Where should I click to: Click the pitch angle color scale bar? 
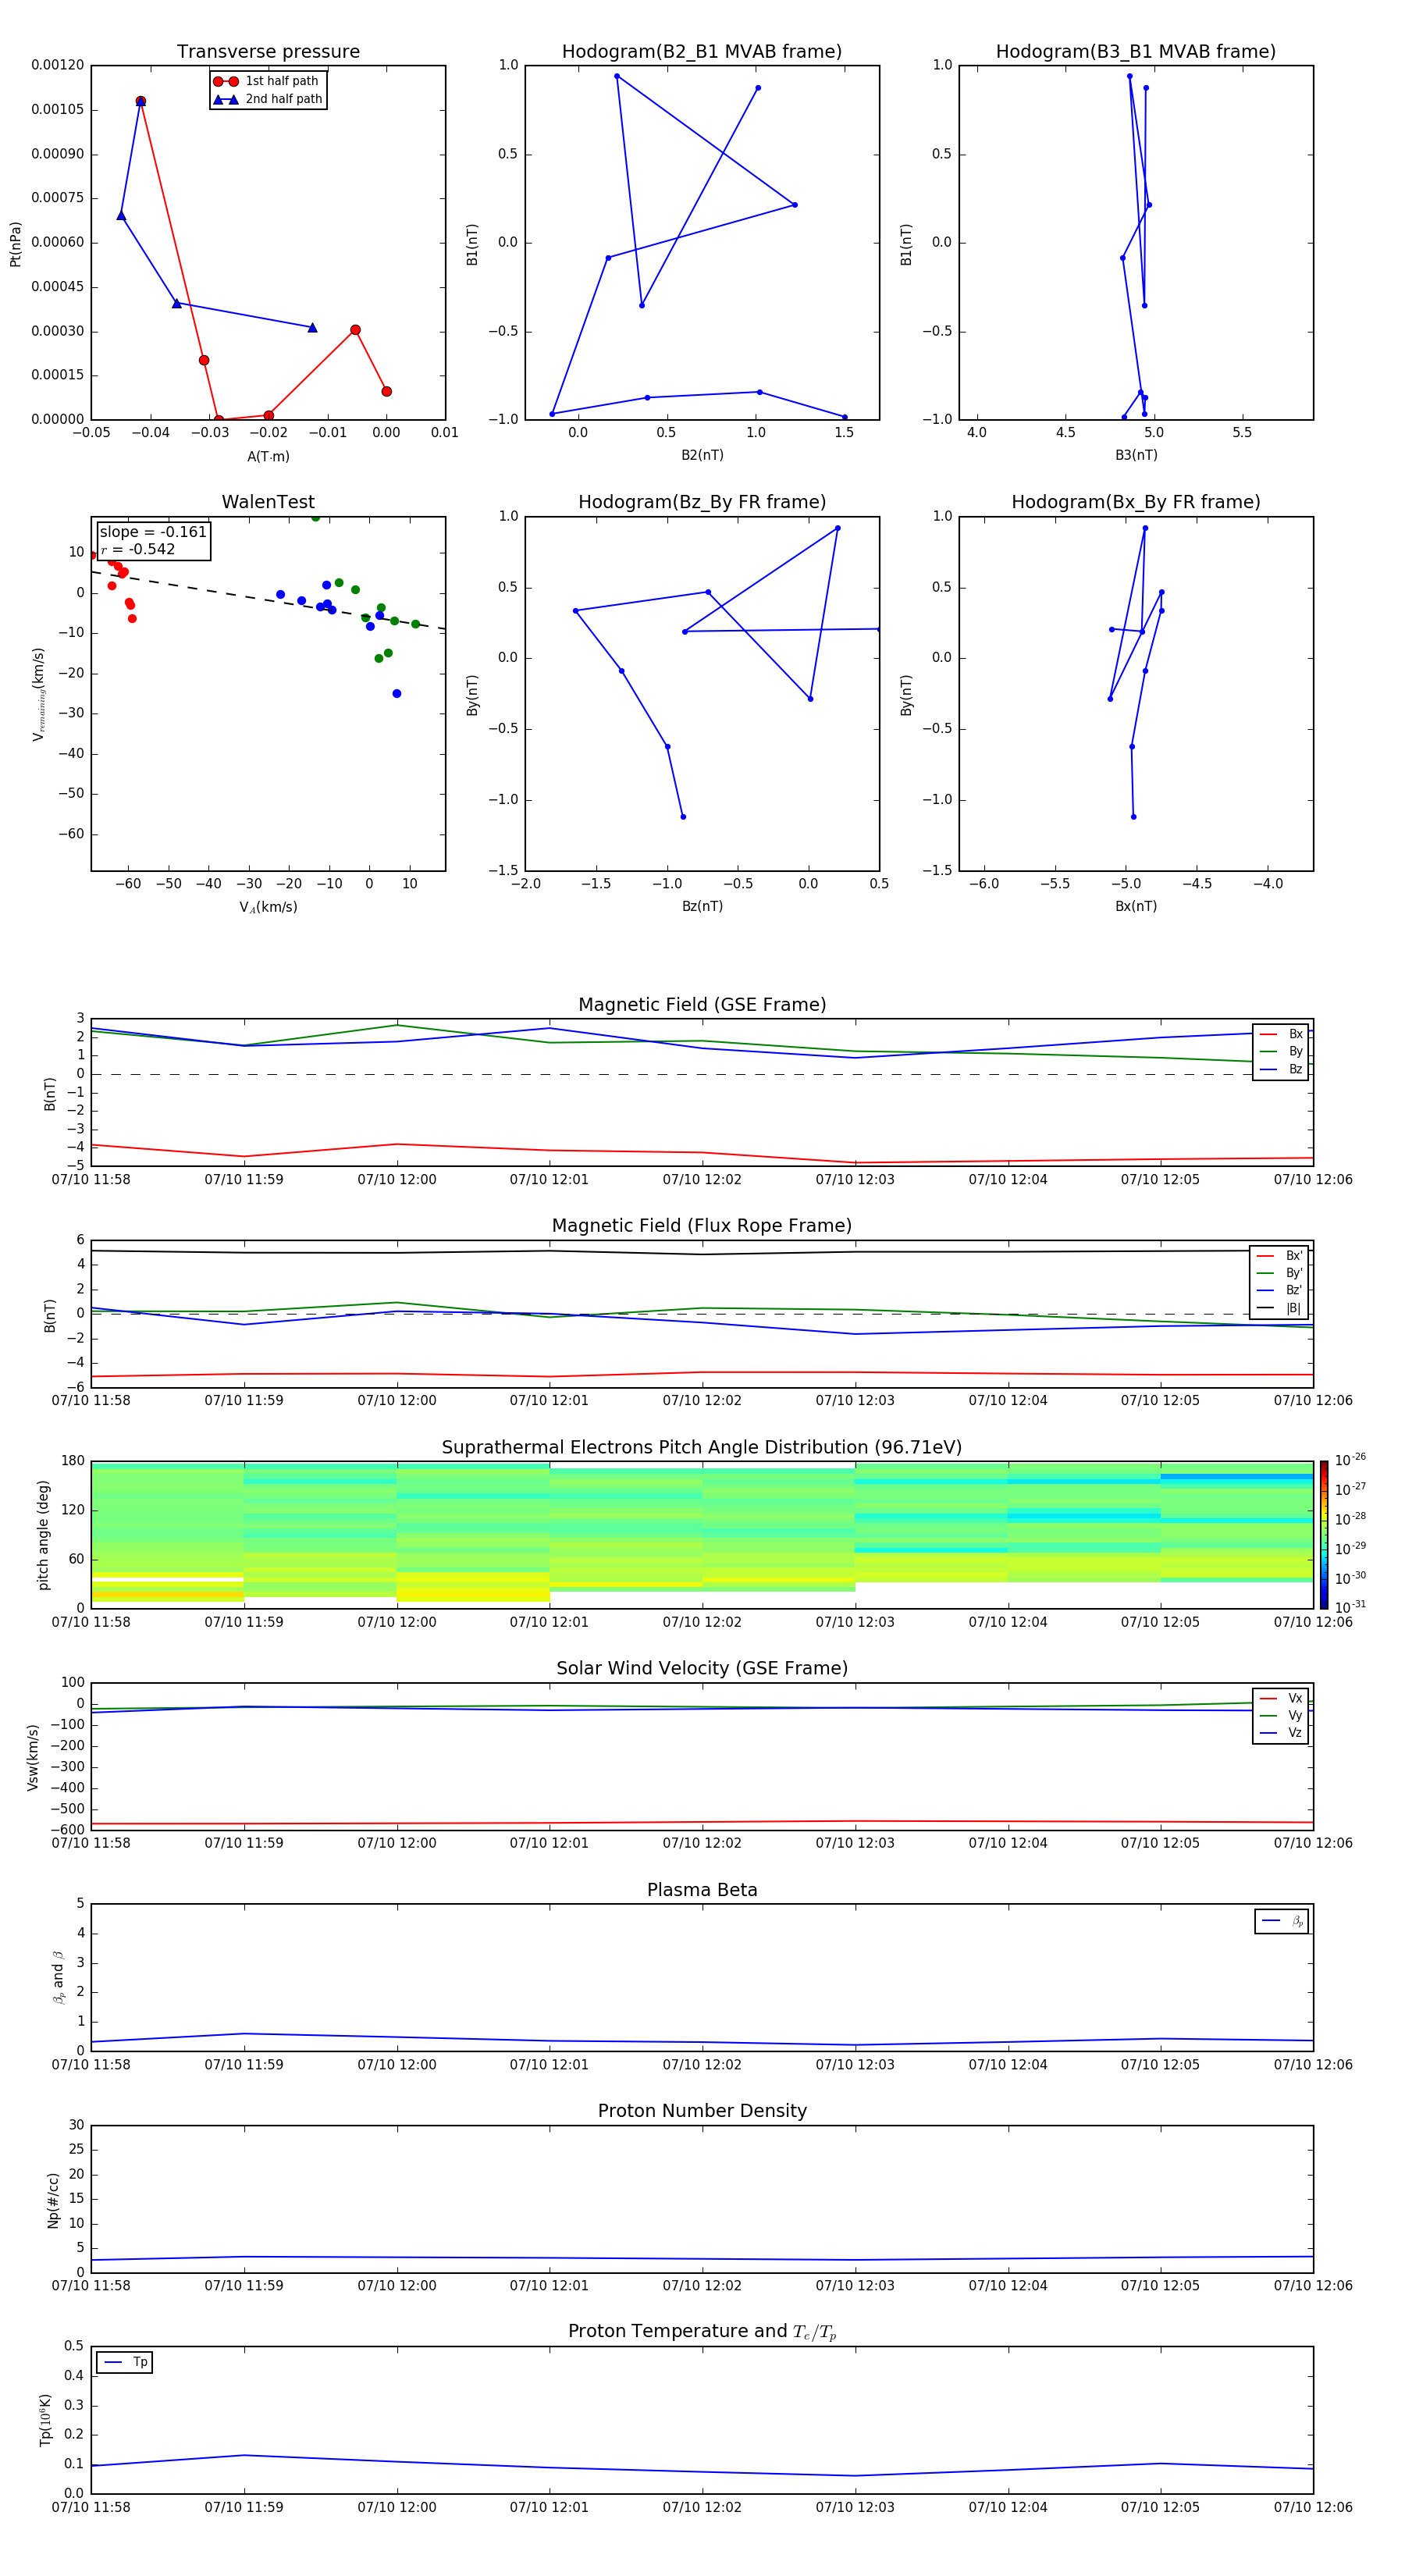coord(1324,1534)
